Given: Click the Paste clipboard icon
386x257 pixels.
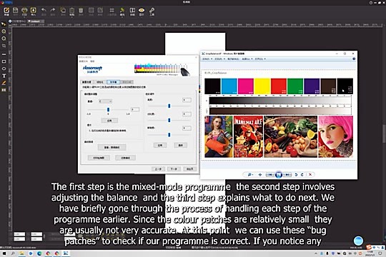Looking at the screenshot, I should 72,11.
